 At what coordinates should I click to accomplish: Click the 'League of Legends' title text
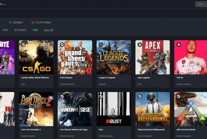click(x=107, y=78)
